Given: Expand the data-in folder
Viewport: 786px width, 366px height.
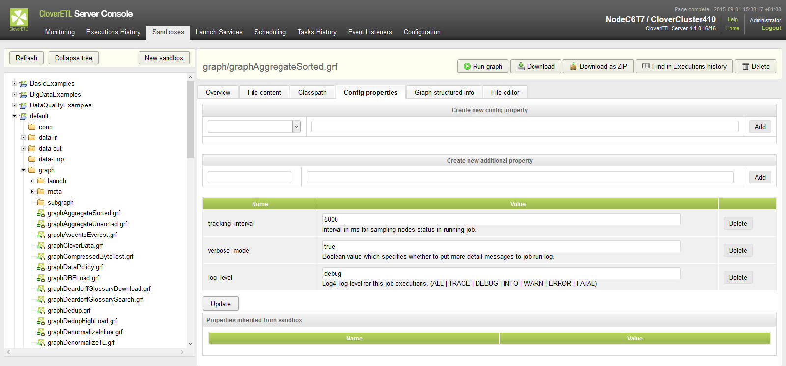Looking at the screenshot, I should [x=23, y=138].
